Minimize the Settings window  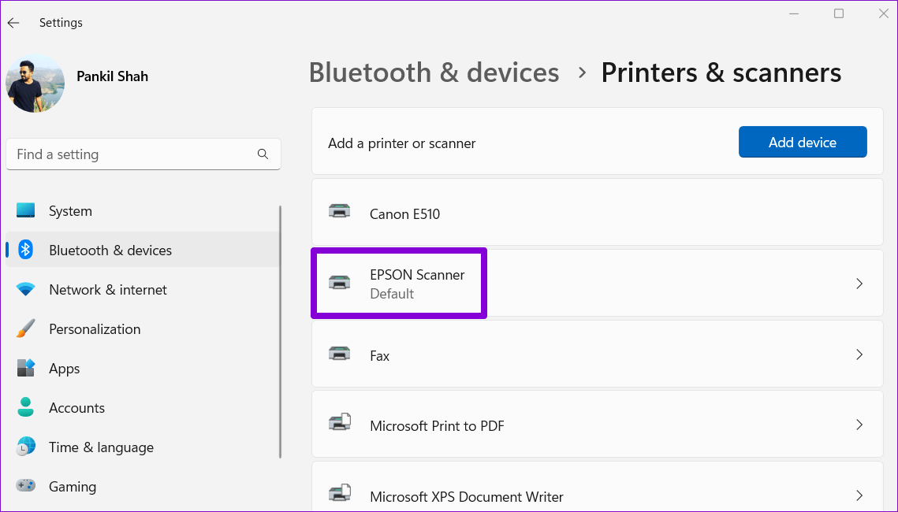794,13
